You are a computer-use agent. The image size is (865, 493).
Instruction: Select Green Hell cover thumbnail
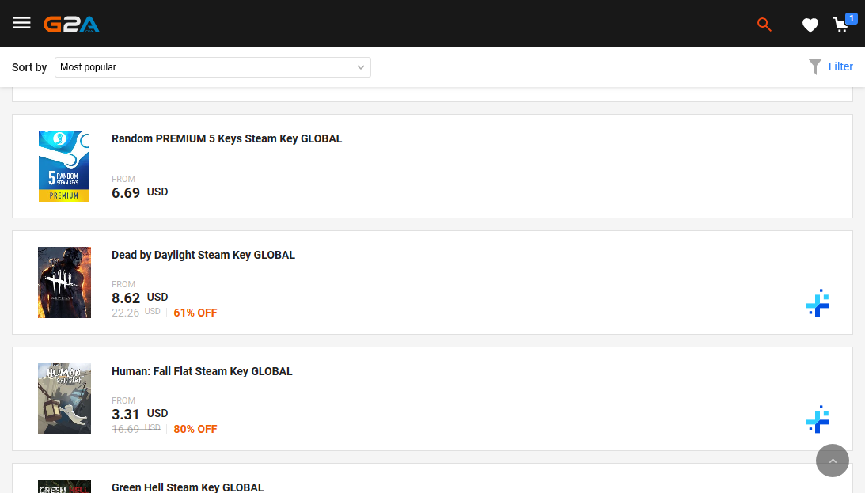64,487
